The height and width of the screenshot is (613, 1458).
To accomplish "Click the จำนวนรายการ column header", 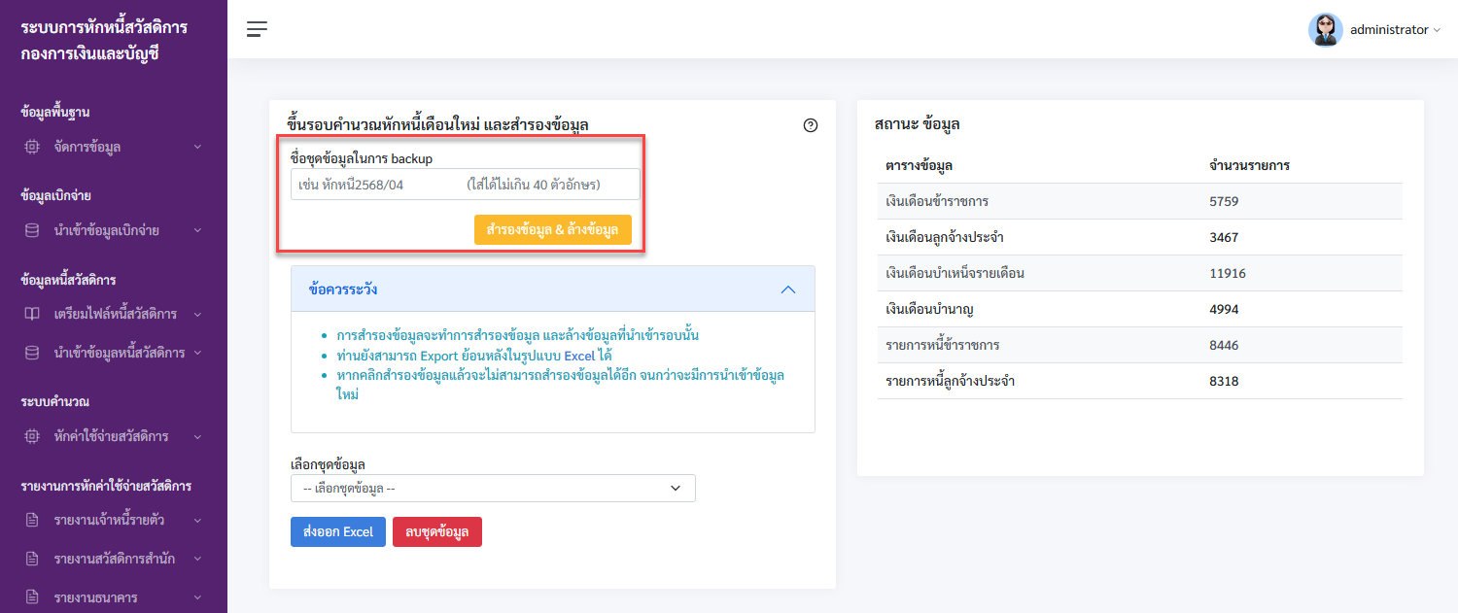I will coord(1249,165).
